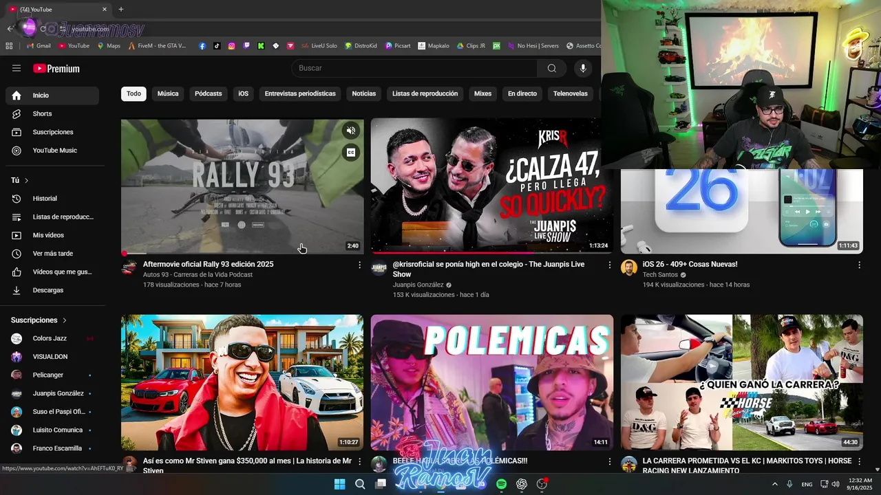Select the Música filter chip
The width and height of the screenshot is (881, 495).
[x=168, y=93]
